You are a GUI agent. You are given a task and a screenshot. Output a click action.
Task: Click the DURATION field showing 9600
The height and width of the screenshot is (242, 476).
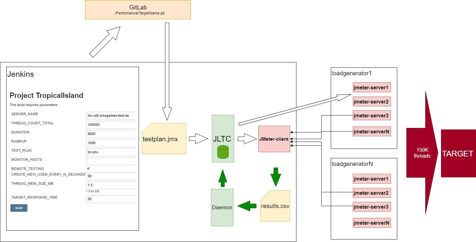coord(111,134)
